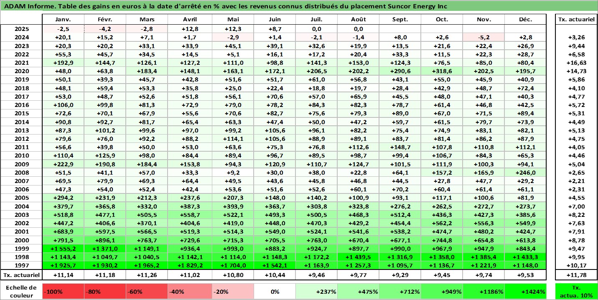Select the 2000 Févr. cell +896,1
The width and height of the screenshot is (598, 300).
[x=105, y=240]
